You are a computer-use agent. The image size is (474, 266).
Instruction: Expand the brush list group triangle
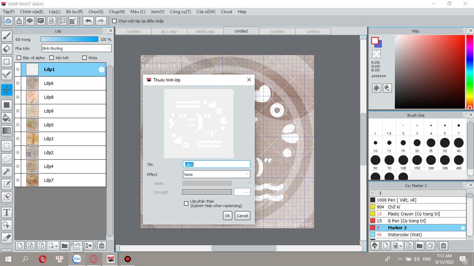point(373,193)
